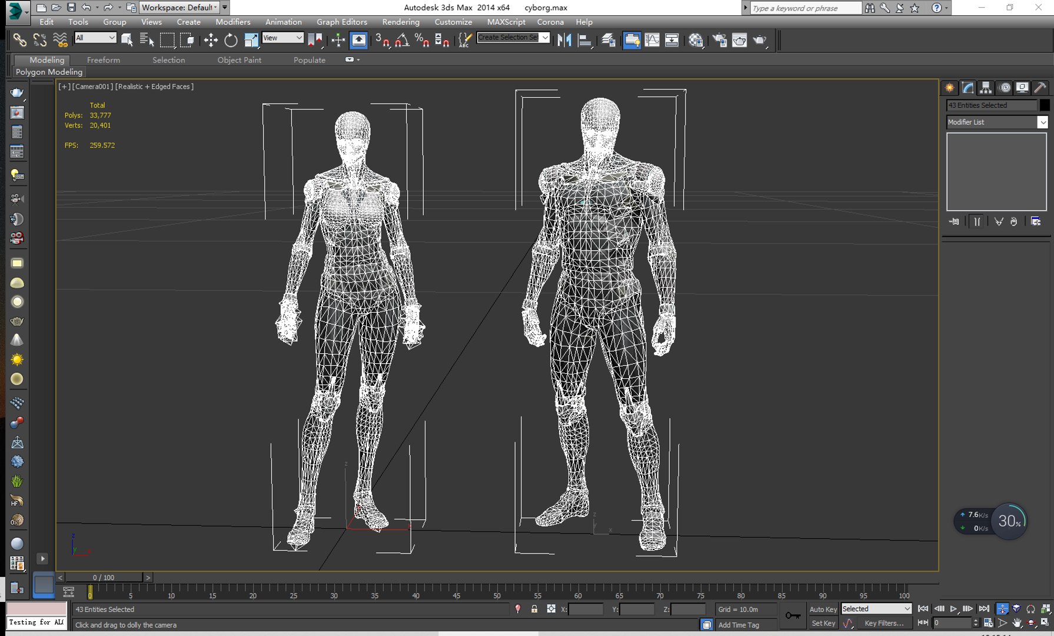Click the Polygon Modeling panel label
The height and width of the screenshot is (636, 1054).
click(x=49, y=72)
